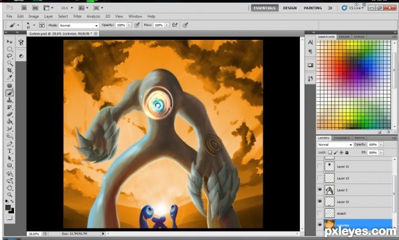399x240 pixels.
Task: Toggle Quick Mask mode at toolbox bottom
Action: click(9, 218)
